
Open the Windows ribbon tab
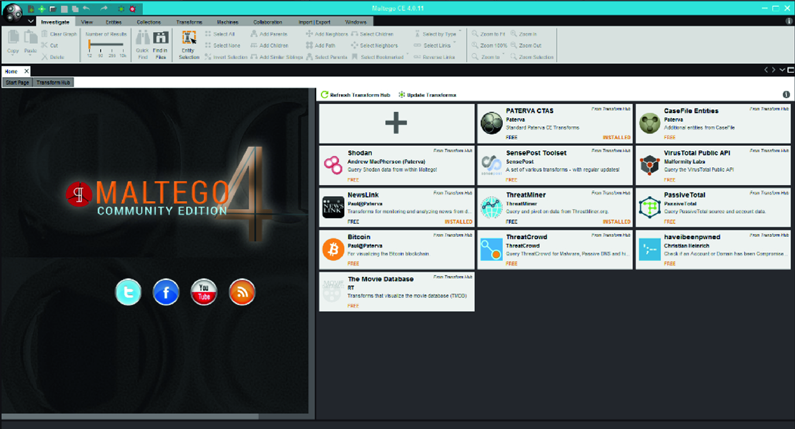coord(355,22)
